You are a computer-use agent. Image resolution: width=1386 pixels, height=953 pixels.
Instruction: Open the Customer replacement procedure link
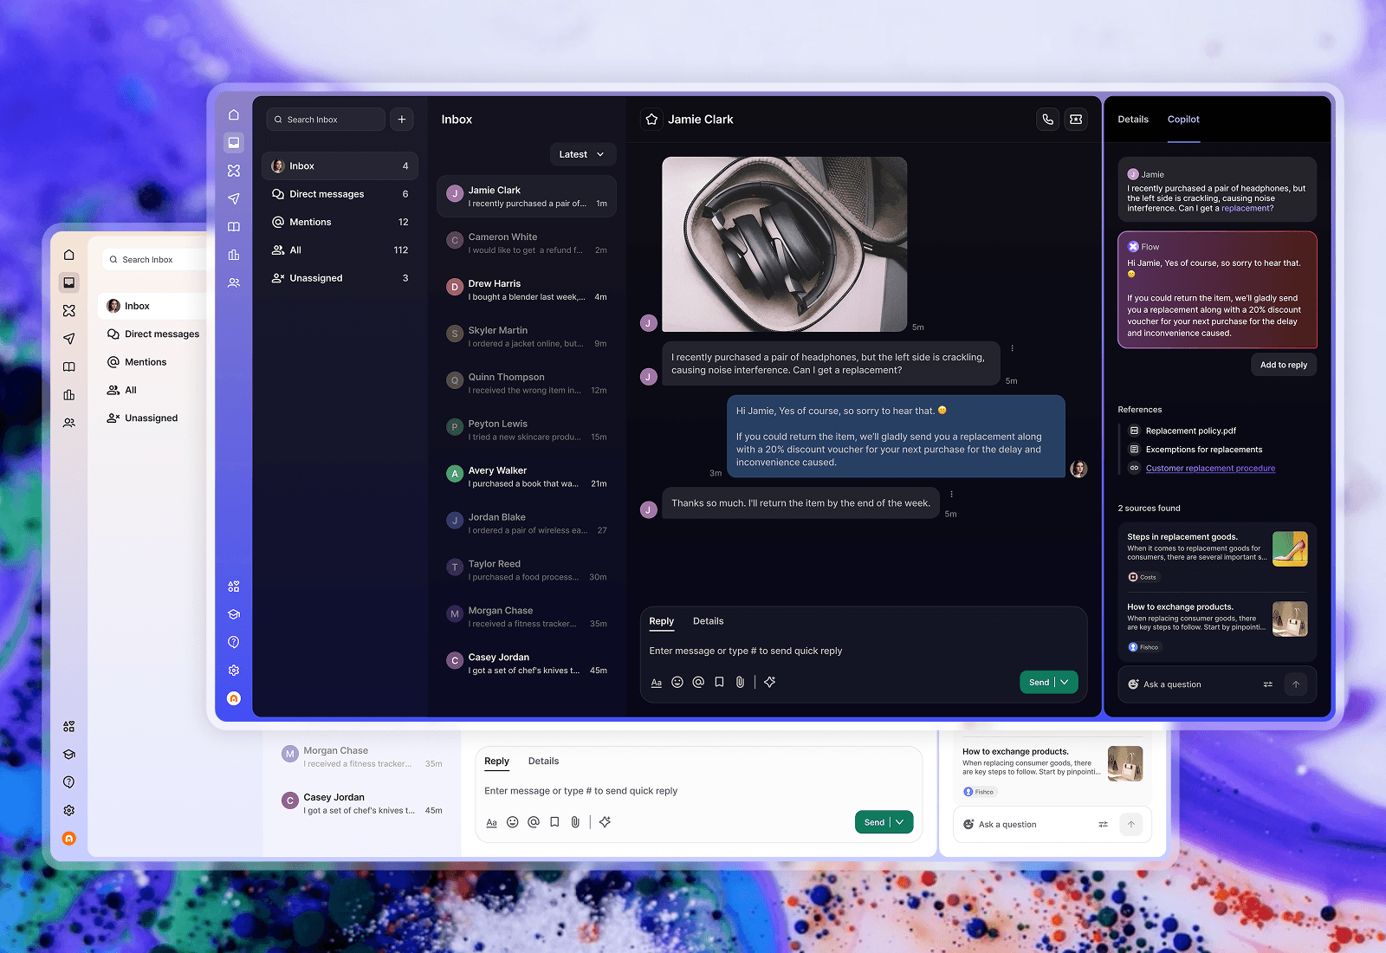tap(1210, 469)
